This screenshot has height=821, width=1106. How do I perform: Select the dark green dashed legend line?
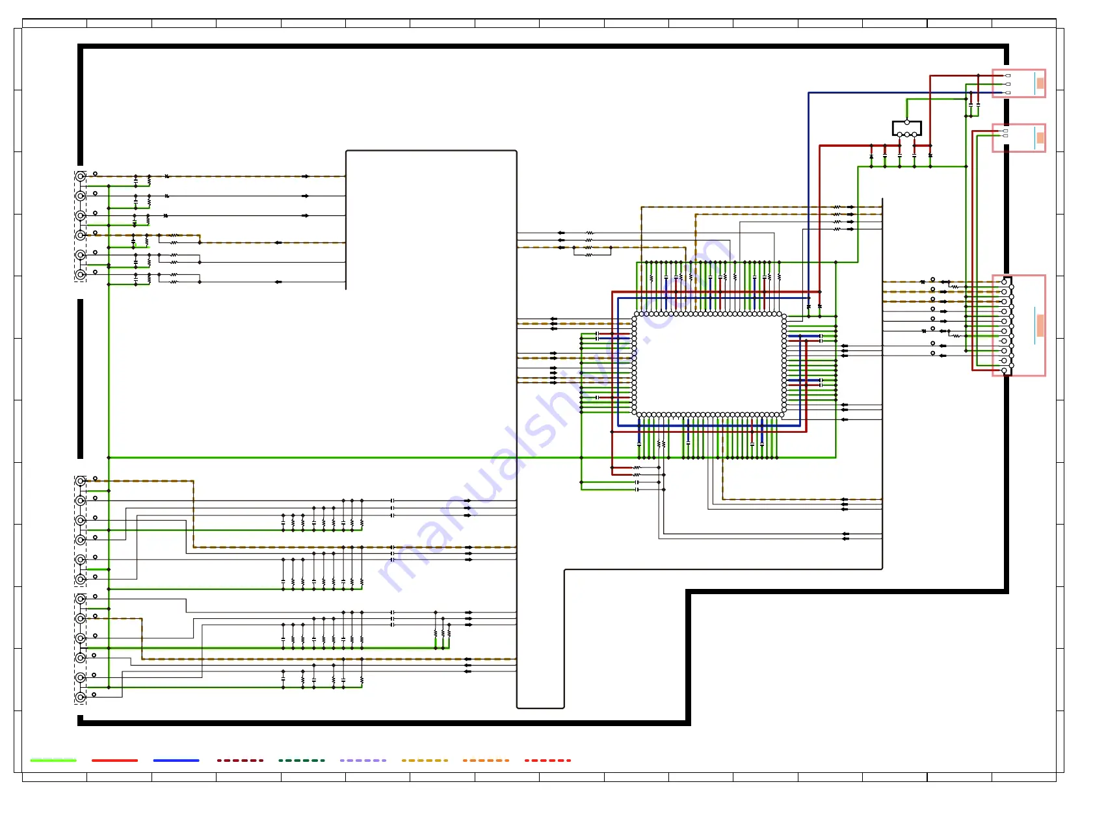302,760
